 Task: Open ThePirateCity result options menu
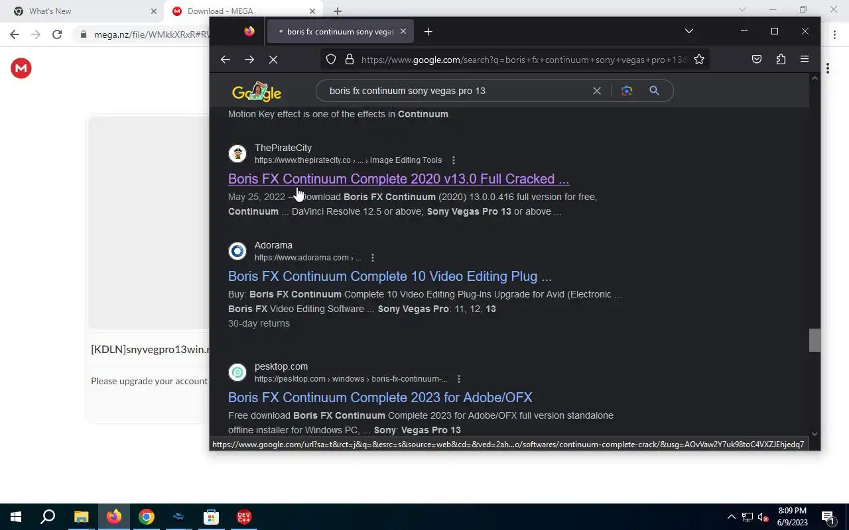point(454,160)
